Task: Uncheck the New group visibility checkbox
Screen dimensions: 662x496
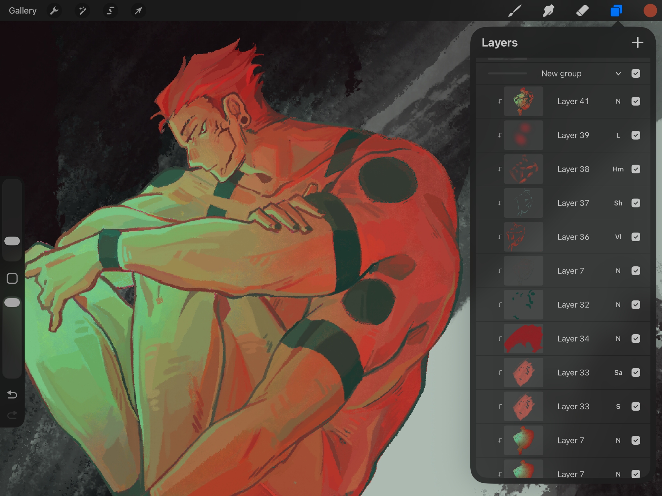Action: (x=636, y=73)
